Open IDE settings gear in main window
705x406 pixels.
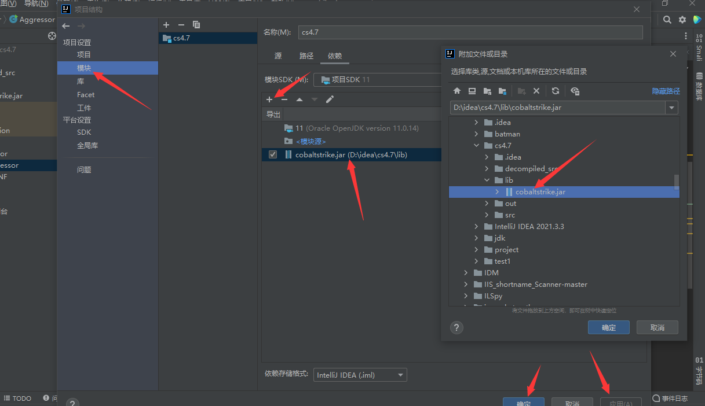click(x=682, y=20)
